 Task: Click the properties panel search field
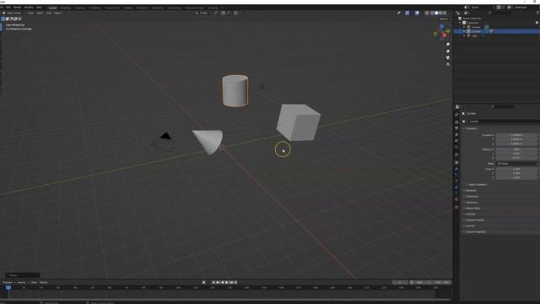point(502,106)
